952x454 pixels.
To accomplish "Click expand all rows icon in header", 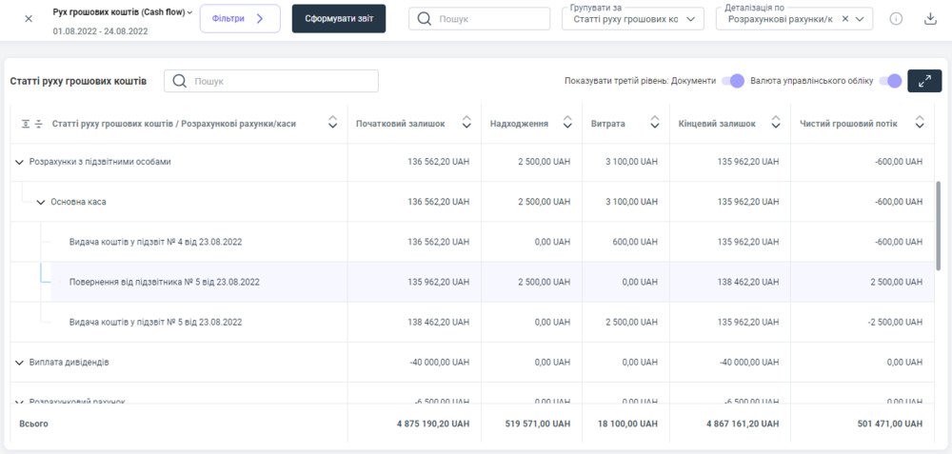I will click(x=26, y=123).
